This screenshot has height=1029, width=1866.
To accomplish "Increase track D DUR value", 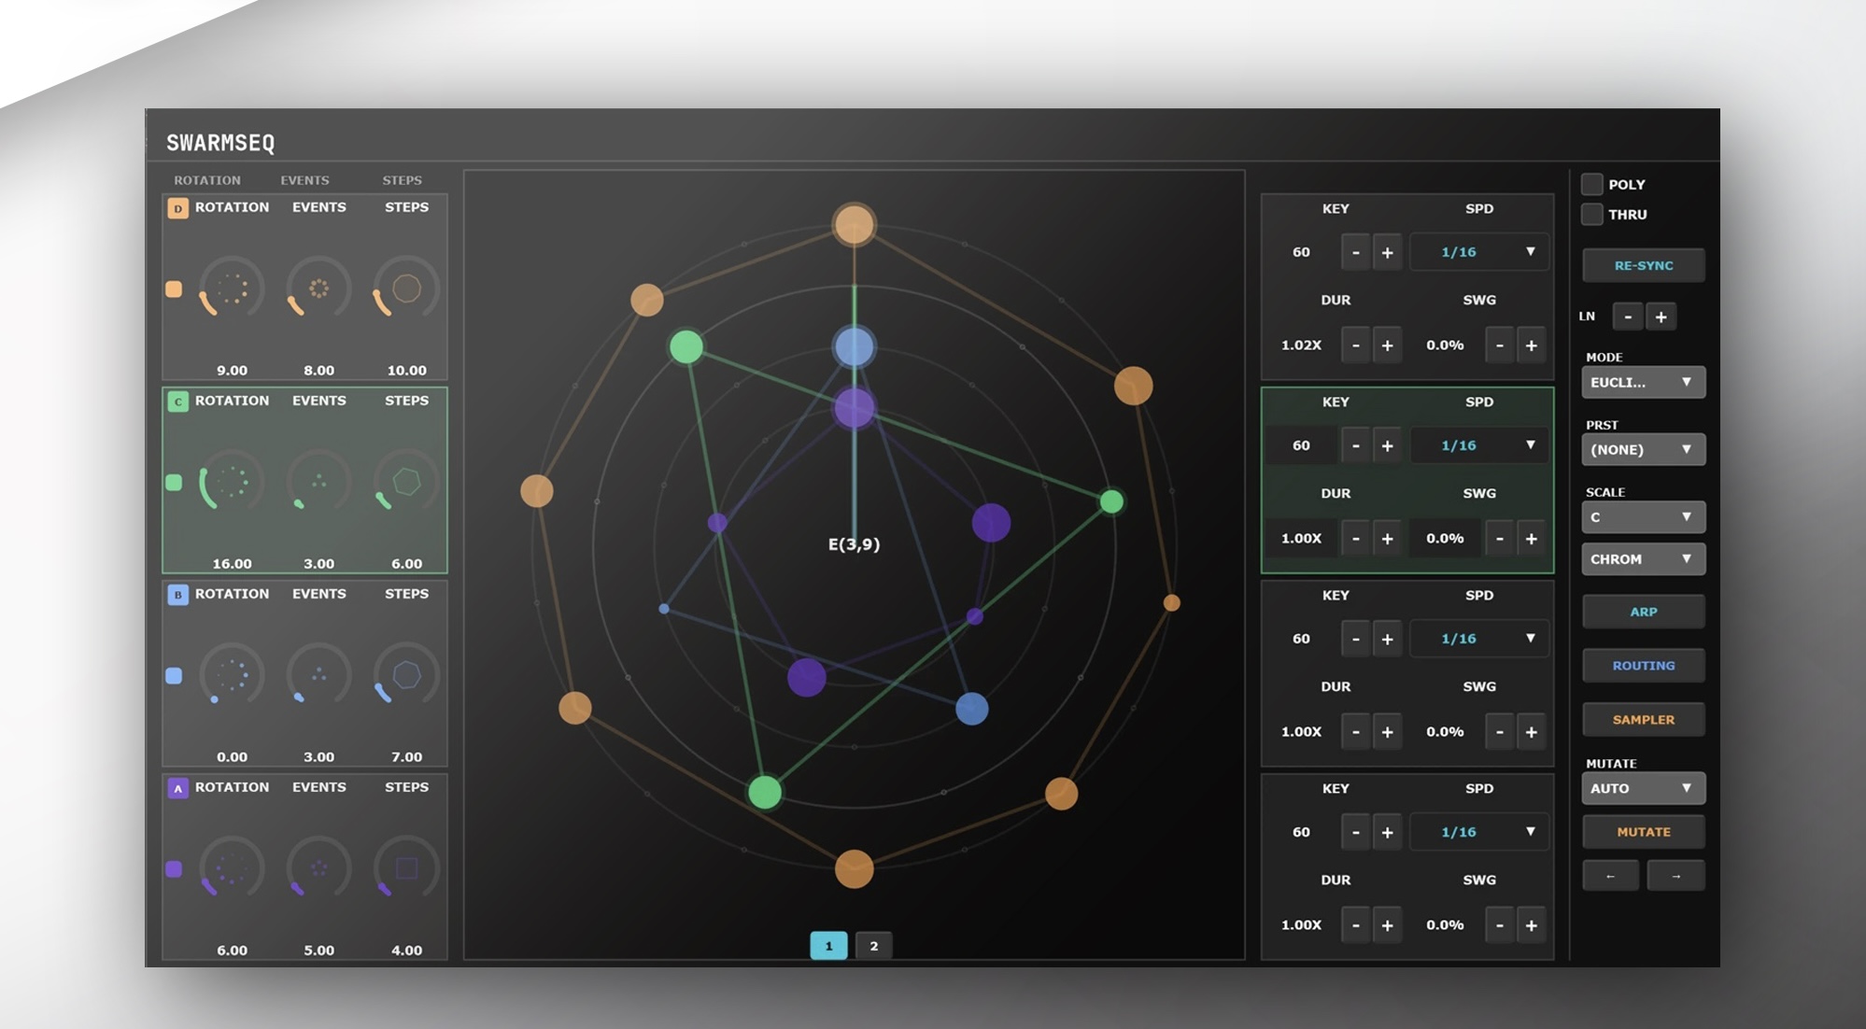I will [x=1387, y=345].
